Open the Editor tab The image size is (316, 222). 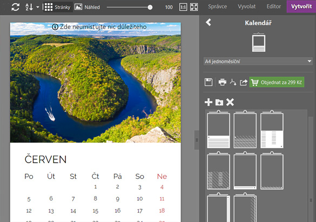pyautogui.click(x=274, y=6)
